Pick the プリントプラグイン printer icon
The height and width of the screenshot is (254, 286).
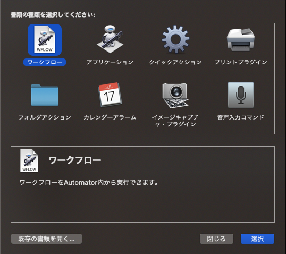pos(241,39)
